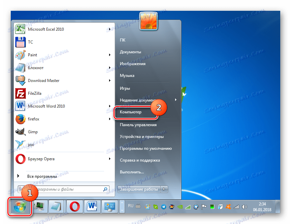Screen dimensions: 291x224
Task: Click the Telegram tray icon
Action: 164,206
